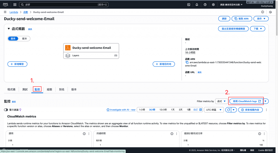Viewport: 278px width, 153px height.
Task: Switch to the 測試 tab
Action: 25,89
